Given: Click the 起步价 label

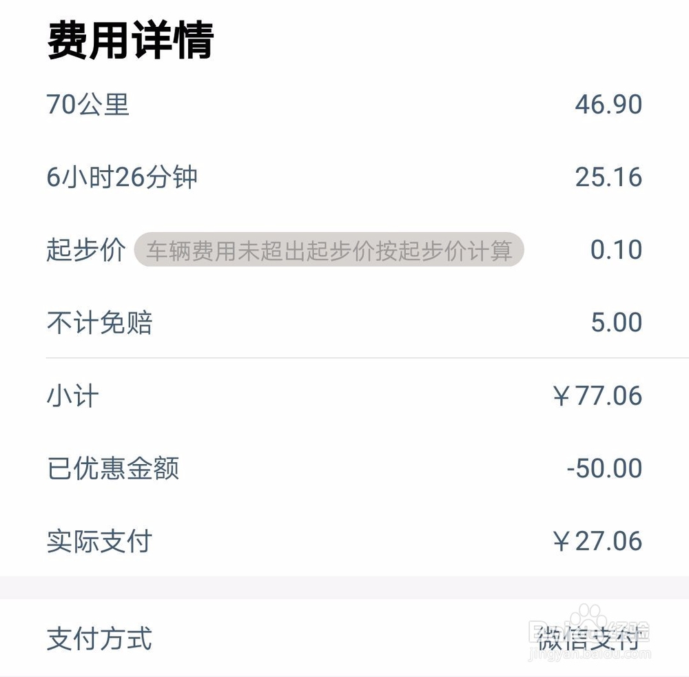Looking at the screenshot, I should (x=86, y=249).
